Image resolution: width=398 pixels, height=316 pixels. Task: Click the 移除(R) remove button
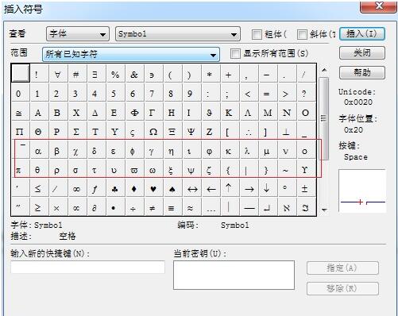tap(342, 288)
